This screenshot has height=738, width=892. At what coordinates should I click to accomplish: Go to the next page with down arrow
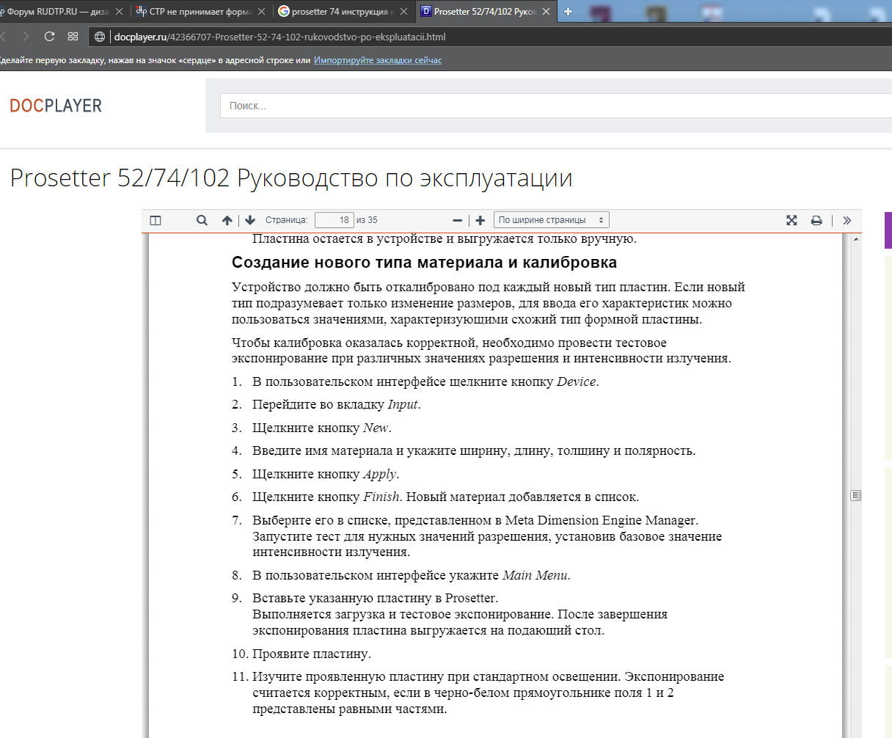[249, 219]
